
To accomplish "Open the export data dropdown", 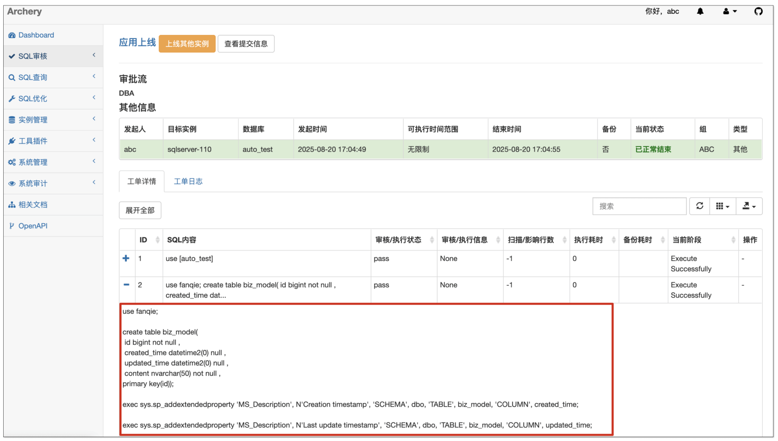I will tap(749, 206).
